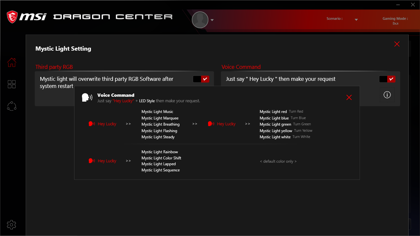Select the 'Mystic Light Marquee' command text
This screenshot has width=420, height=236.
pos(160,118)
